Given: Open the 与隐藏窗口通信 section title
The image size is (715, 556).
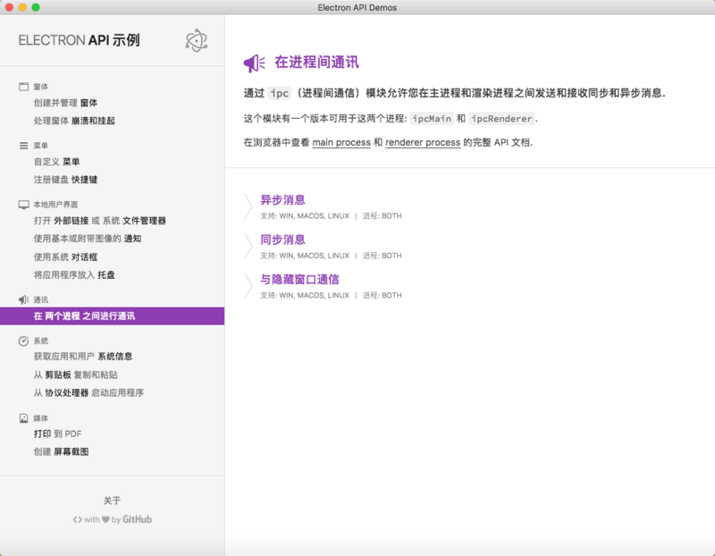Looking at the screenshot, I should 299,279.
